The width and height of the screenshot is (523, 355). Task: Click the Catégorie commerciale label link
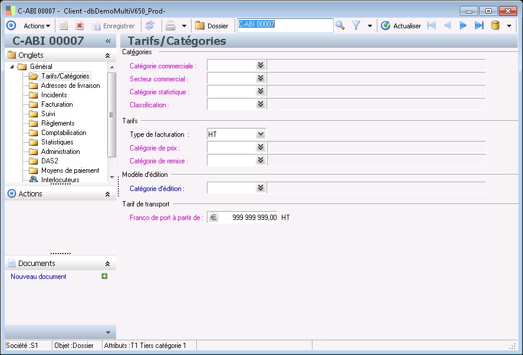click(163, 66)
